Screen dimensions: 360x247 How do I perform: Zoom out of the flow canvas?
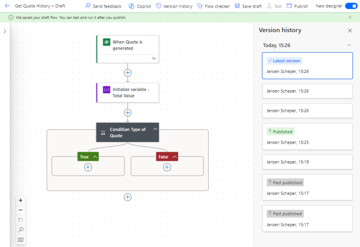point(20,210)
